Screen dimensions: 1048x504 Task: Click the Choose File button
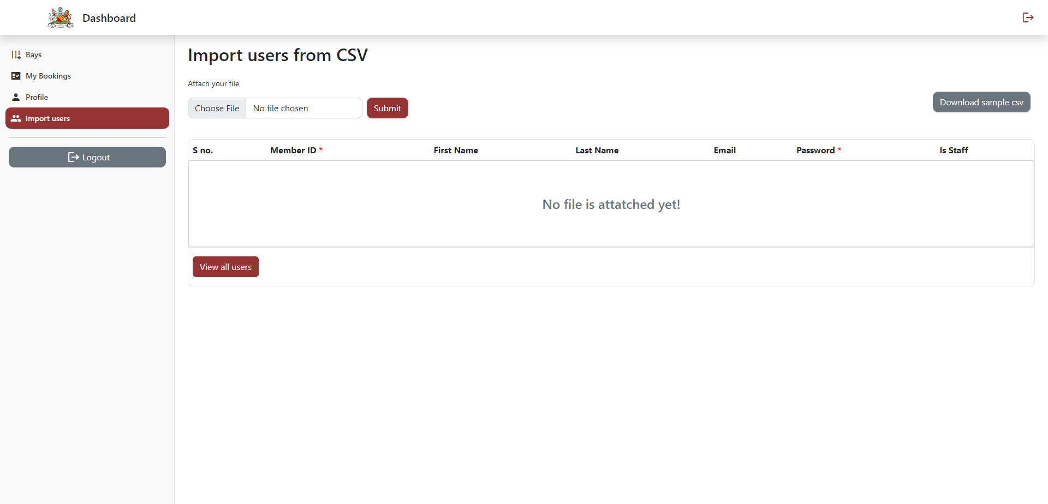(x=217, y=108)
